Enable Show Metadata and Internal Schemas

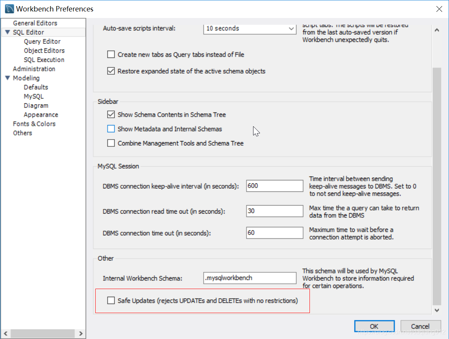[x=111, y=129]
